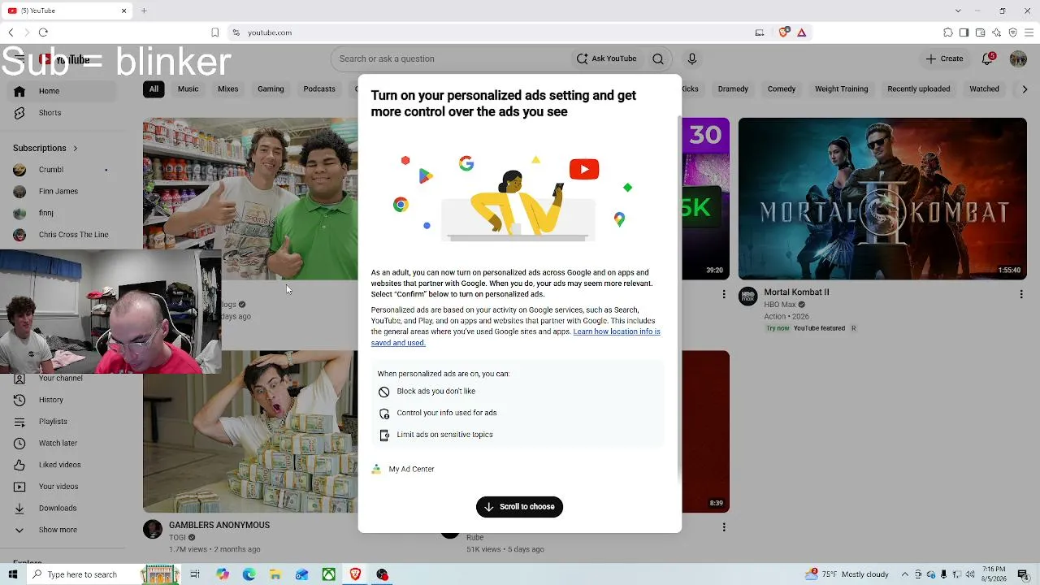Open options menu for Mortal Kombat II
Image resolution: width=1040 pixels, height=585 pixels.
point(1021,294)
